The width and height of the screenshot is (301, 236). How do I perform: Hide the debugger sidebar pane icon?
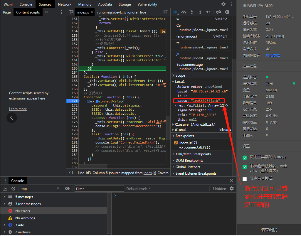point(166,12)
